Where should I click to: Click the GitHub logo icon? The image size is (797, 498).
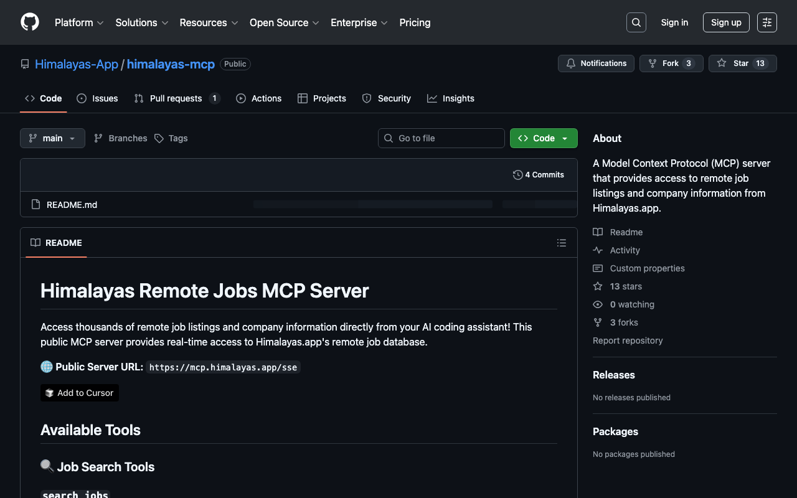30,22
